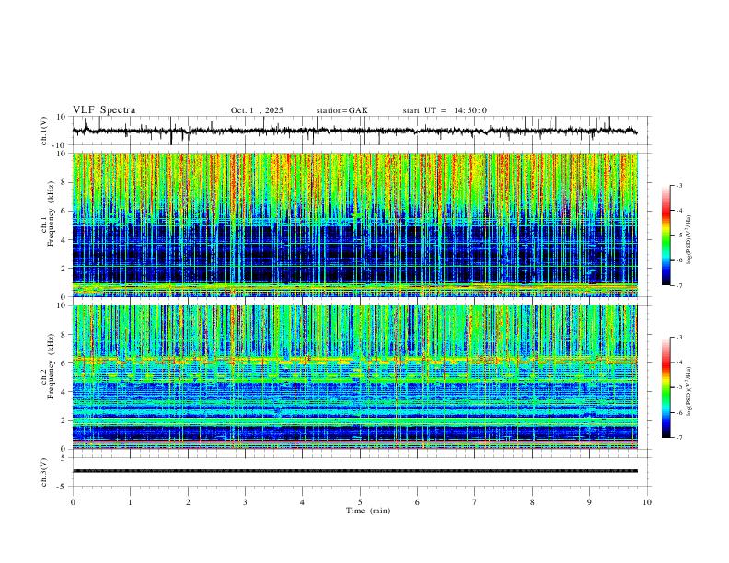729x563 pixels.
Task: Click time axis tick label '2'
Action: pos(188,502)
